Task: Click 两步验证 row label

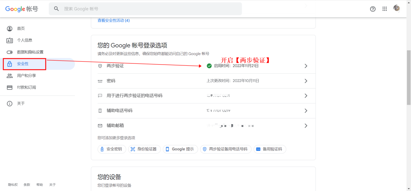Action: click(x=115, y=66)
